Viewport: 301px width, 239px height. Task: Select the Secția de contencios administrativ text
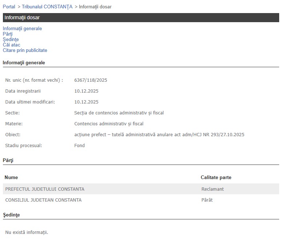(x=119, y=113)
